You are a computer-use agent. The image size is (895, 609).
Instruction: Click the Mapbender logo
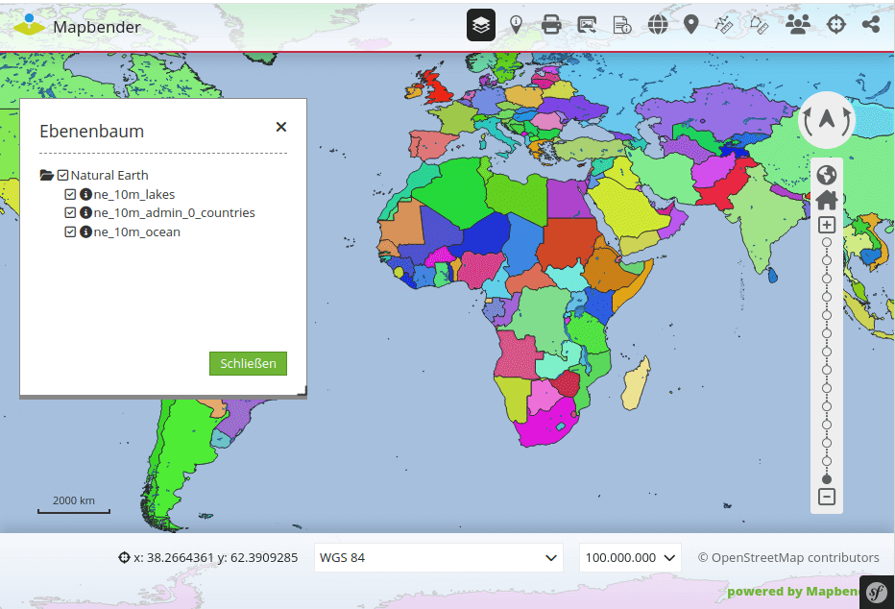pyautogui.click(x=29, y=25)
